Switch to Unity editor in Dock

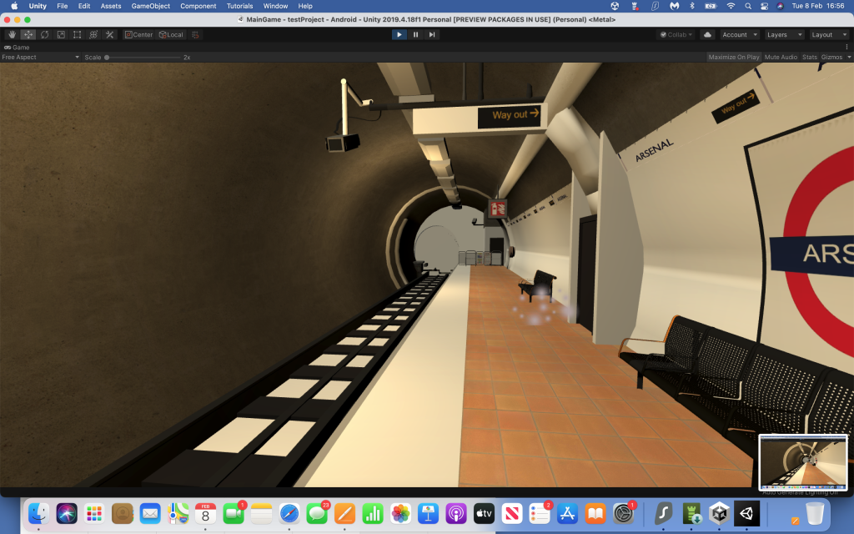coord(746,513)
